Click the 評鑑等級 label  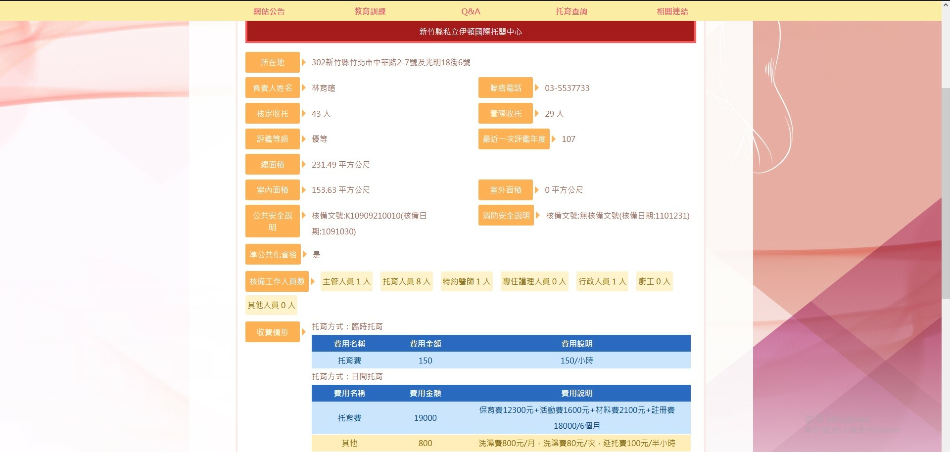(273, 139)
